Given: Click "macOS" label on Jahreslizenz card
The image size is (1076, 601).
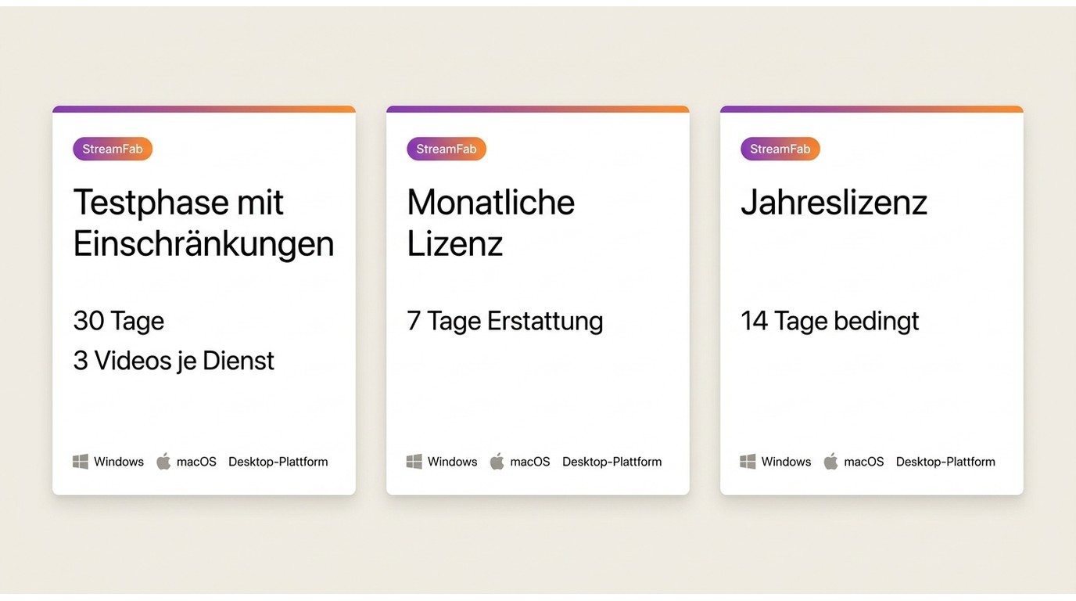Looking at the screenshot, I should (x=864, y=462).
